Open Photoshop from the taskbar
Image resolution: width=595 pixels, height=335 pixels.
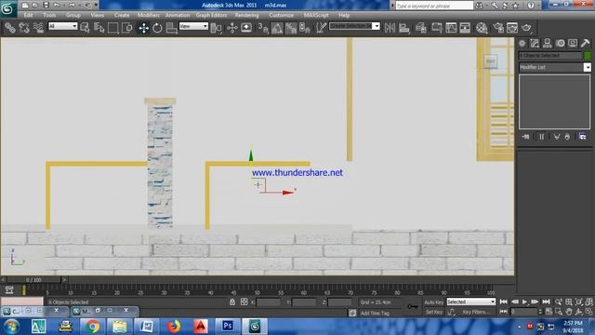coord(228,326)
